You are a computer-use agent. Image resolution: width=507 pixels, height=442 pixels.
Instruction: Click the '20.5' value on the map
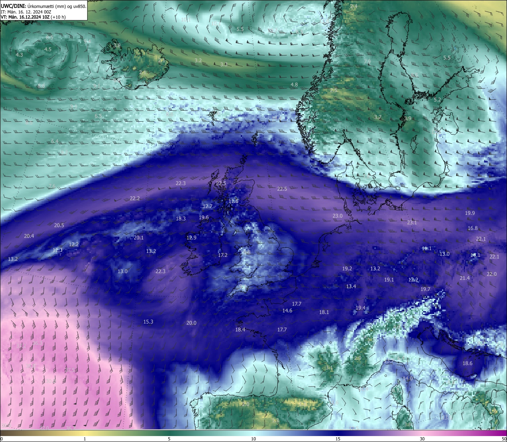pyautogui.click(x=59, y=225)
